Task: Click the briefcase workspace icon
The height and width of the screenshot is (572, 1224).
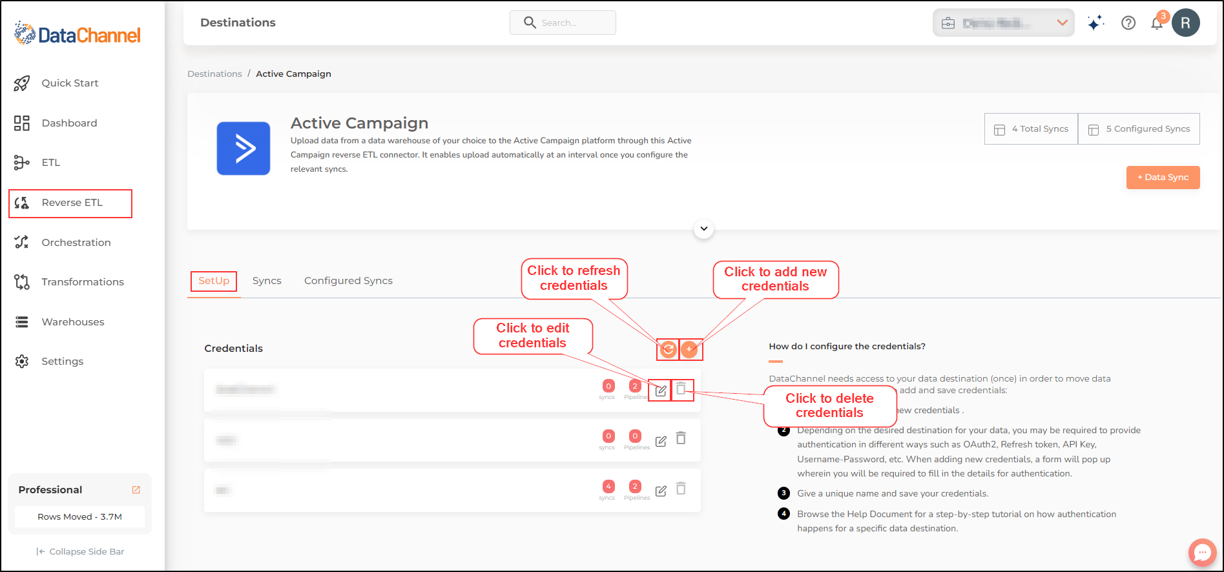Action: (948, 23)
